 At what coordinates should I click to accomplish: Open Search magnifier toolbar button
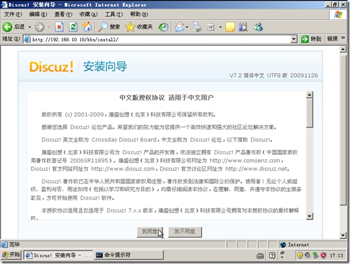point(109,27)
